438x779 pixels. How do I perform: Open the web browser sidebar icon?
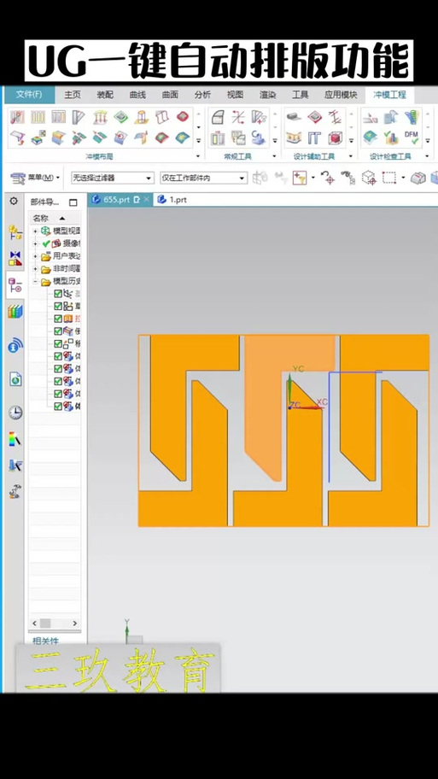tap(15, 379)
